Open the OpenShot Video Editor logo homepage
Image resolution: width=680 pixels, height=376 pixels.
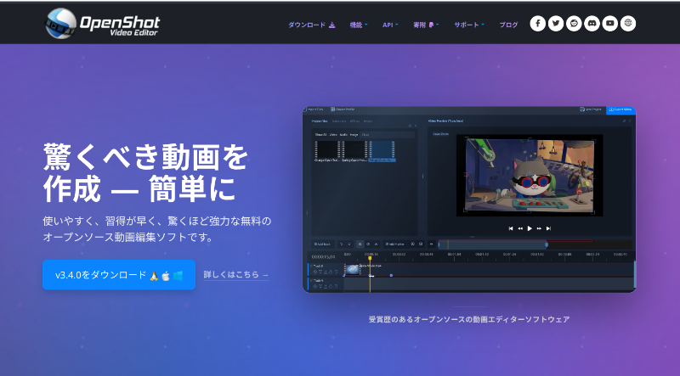pyautogui.click(x=103, y=23)
